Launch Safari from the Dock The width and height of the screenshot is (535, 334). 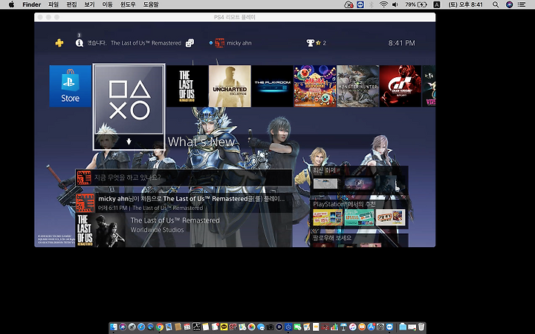(141, 327)
